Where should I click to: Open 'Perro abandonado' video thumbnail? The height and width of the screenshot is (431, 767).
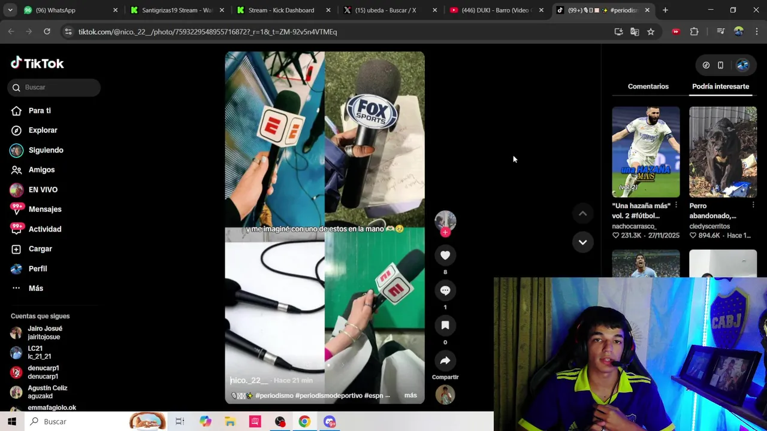point(723,152)
